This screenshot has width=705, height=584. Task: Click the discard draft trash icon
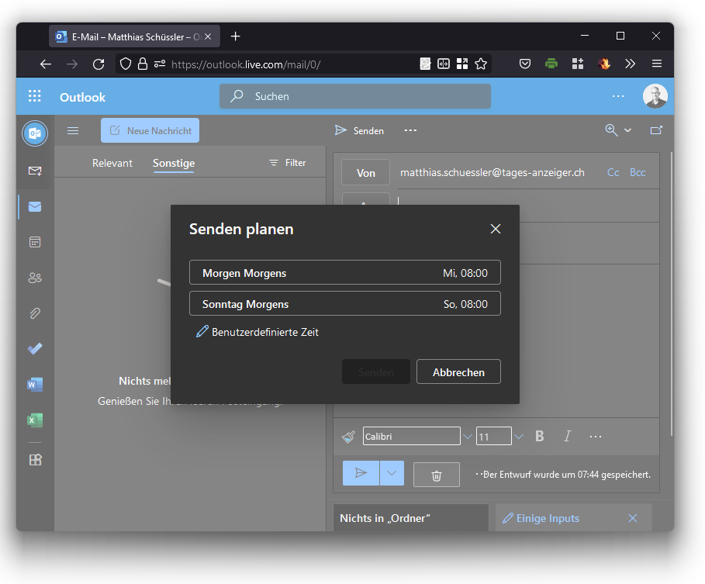[x=436, y=475]
